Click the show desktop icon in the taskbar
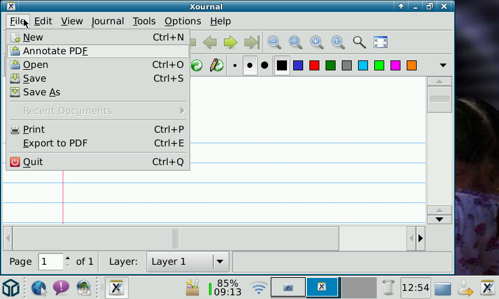499x299 pixels. pyautogui.click(x=443, y=288)
